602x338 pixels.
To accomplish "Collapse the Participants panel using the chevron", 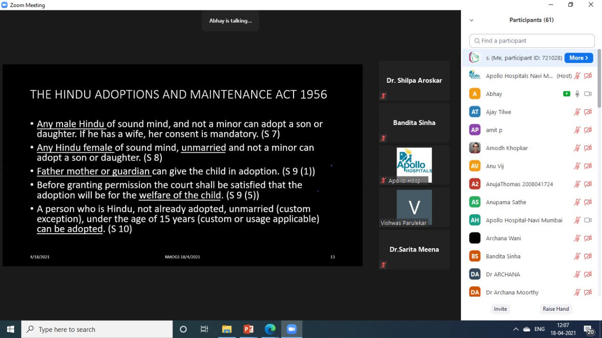I will pos(472,20).
